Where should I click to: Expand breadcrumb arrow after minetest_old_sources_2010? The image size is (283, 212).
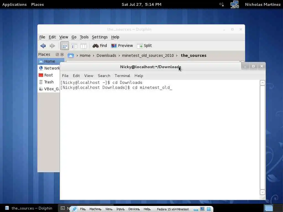pyautogui.click(x=177, y=56)
